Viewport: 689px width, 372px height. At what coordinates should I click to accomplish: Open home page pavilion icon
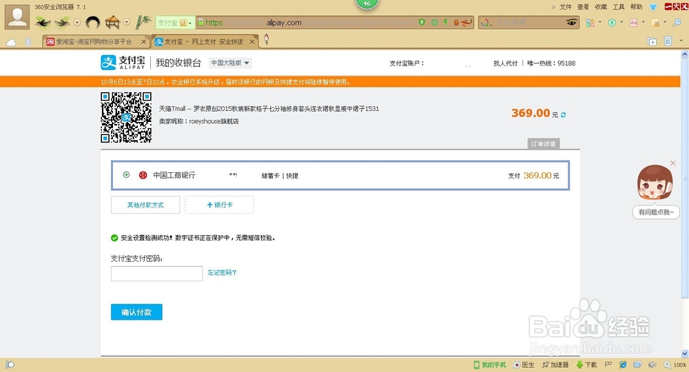113,22
